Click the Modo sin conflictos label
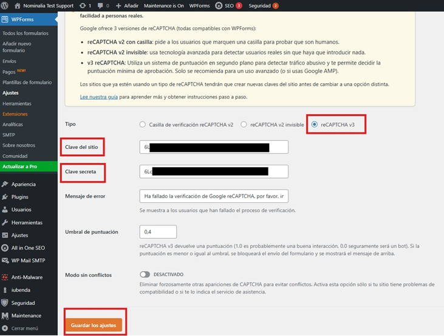 [x=88, y=275]
